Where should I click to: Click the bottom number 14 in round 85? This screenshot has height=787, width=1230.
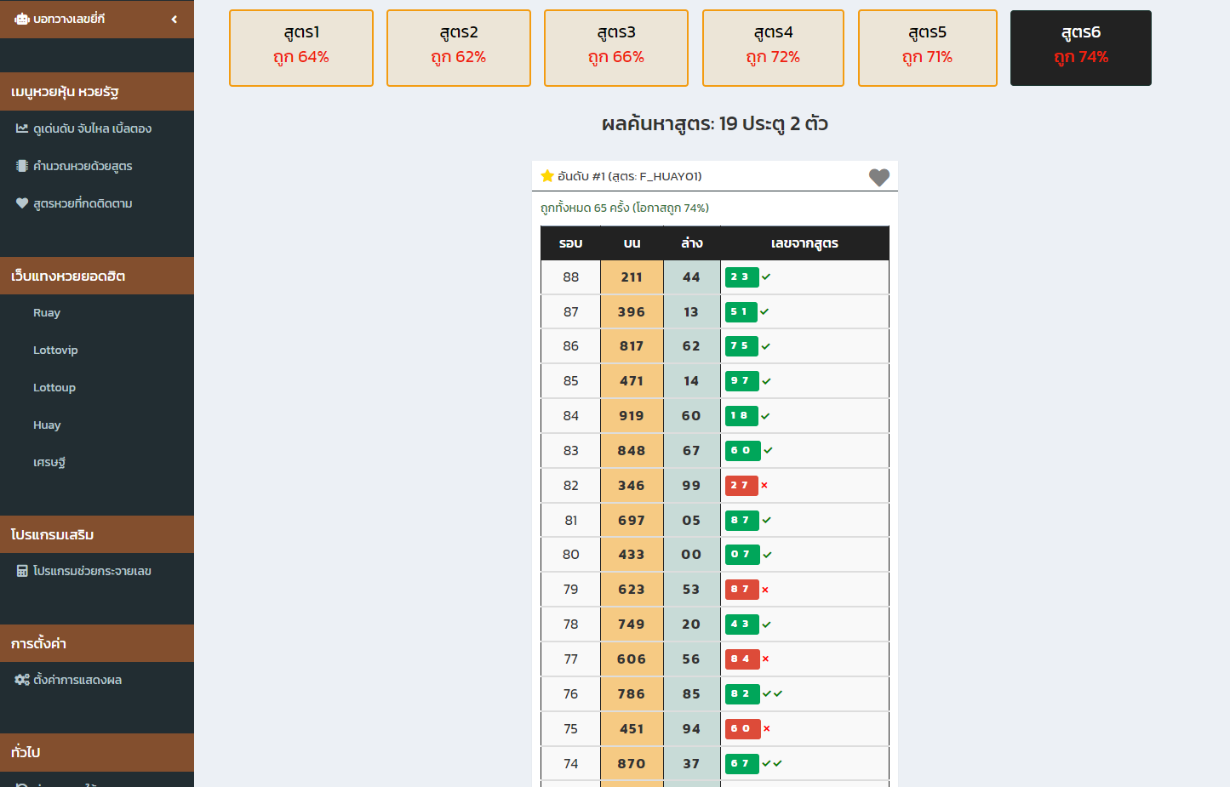click(691, 381)
